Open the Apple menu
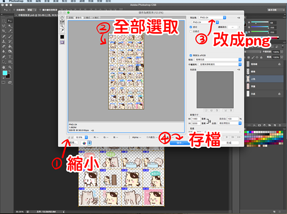The image size is (287, 214). click(4, 1)
